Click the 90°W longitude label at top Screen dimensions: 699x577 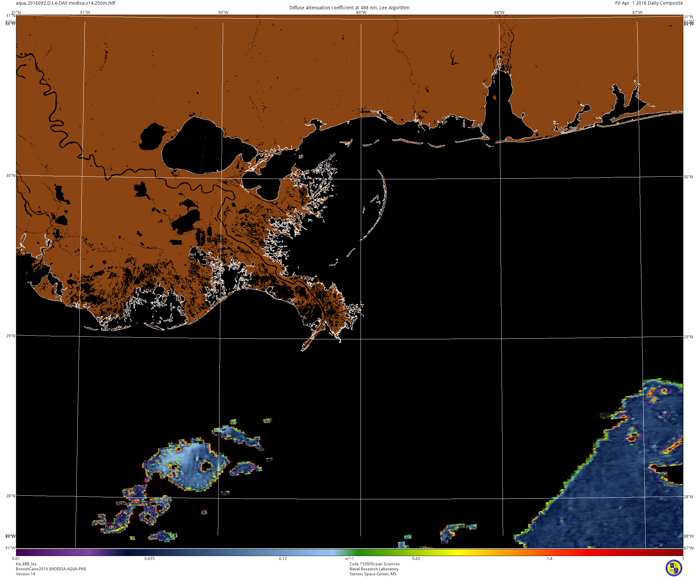tap(223, 13)
